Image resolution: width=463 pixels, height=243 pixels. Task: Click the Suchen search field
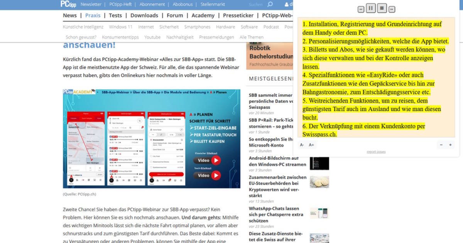click(255, 5)
